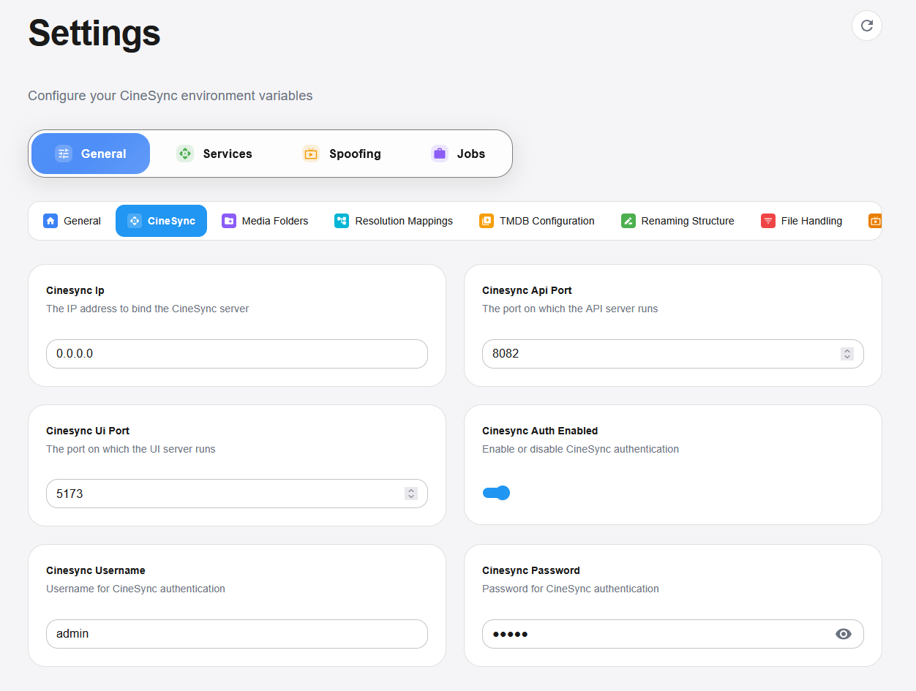The height and width of the screenshot is (691, 916).
Task: Click the File Handling red icon
Action: tap(768, 221)
